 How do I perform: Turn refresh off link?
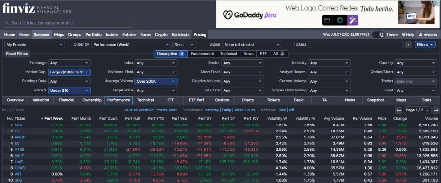(x=291, y=110)
